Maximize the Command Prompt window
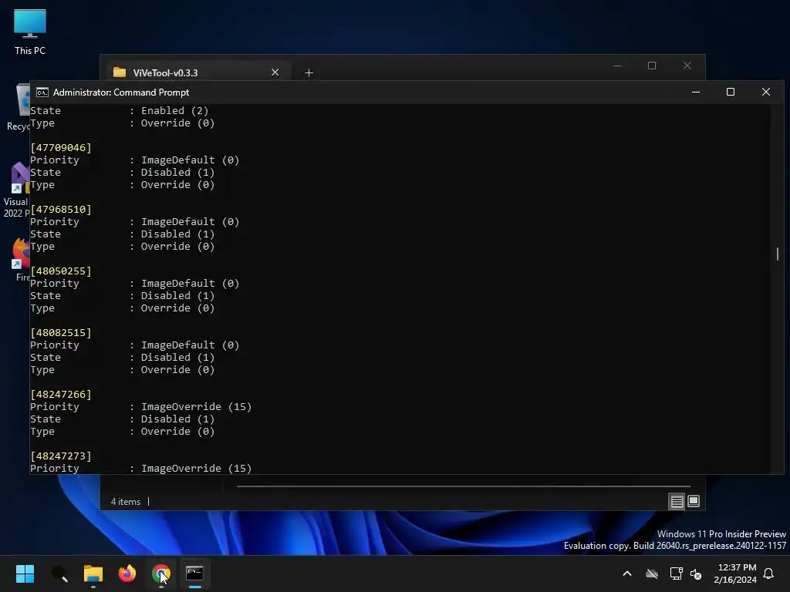 pyautogui.click(x=731, y=92)
